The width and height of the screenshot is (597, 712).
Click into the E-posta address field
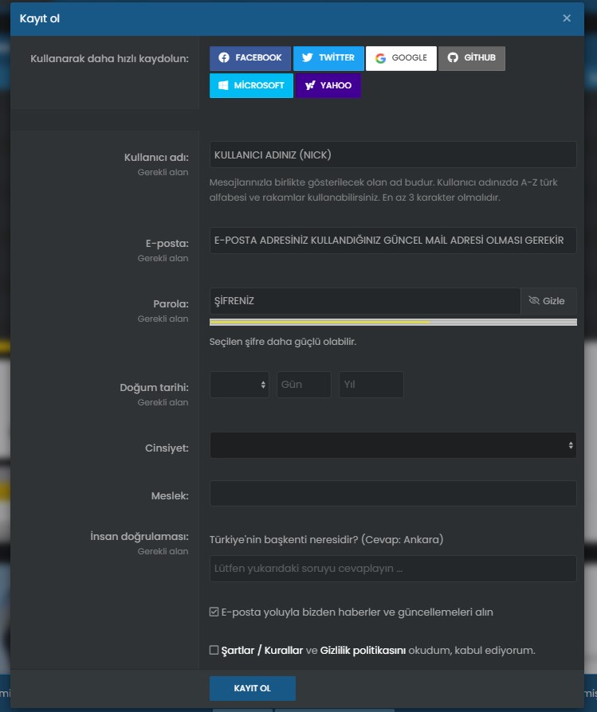pos(393,241)
